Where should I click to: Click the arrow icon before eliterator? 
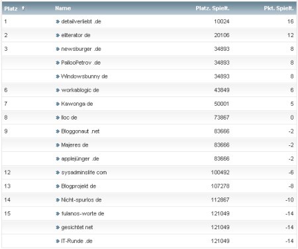pos(58,35)
